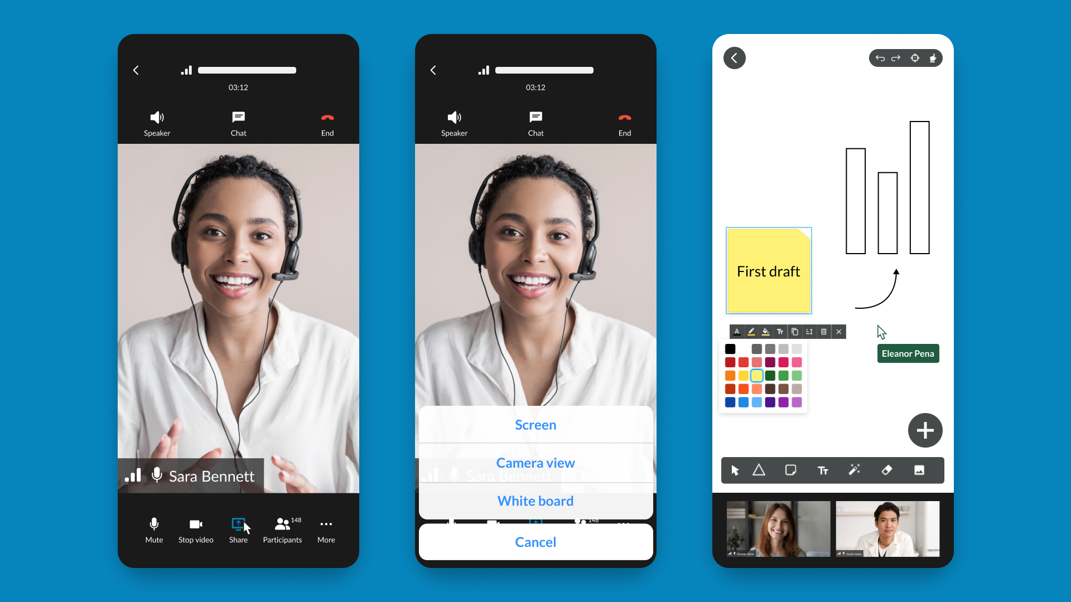
Task: Select the pen/draw tool
Action: tap(855, 470)
